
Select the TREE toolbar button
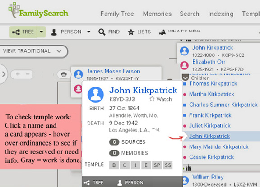coord(23,32)
